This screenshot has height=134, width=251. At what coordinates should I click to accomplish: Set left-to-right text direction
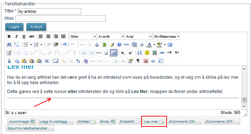(x=169, y=53)
